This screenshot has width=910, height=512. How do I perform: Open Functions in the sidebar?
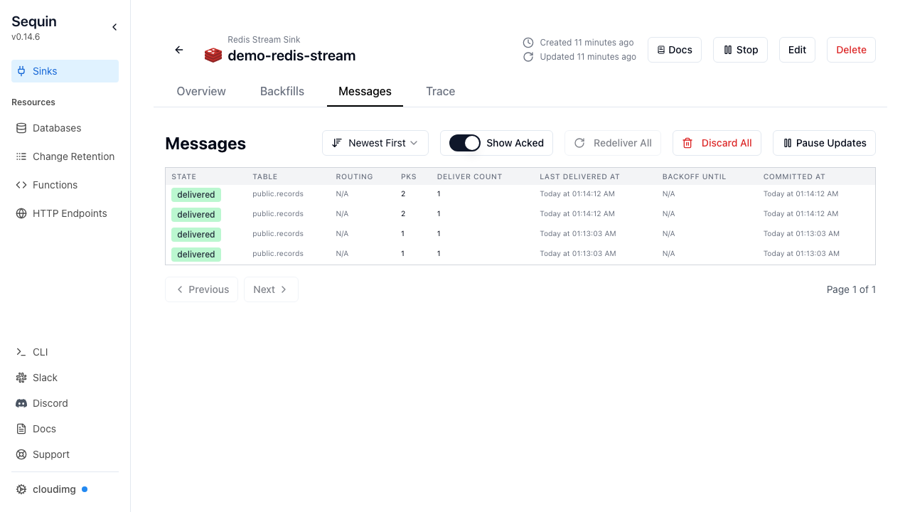coord(65,185)
